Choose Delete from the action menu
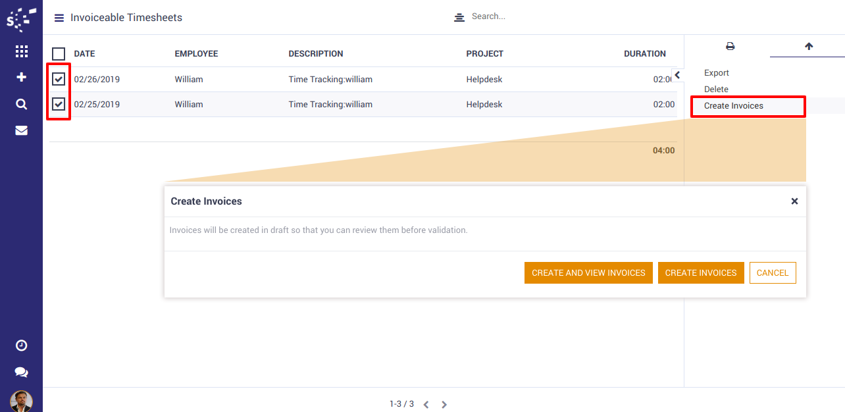 point(716,90)
